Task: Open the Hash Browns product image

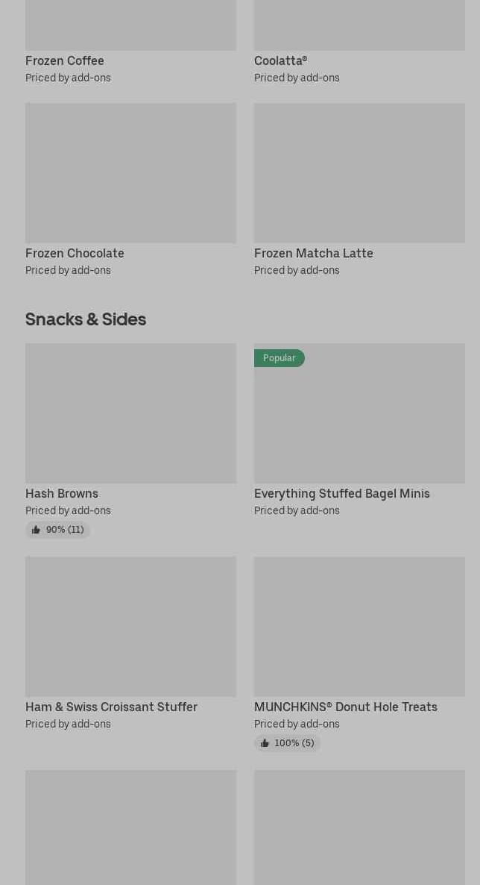Action: point(130,413)
